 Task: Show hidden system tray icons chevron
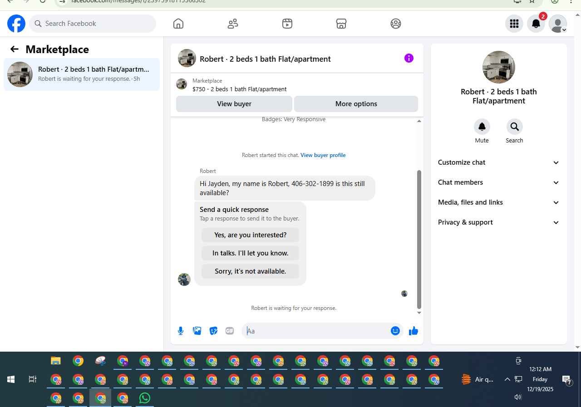[x=507, y=379]
